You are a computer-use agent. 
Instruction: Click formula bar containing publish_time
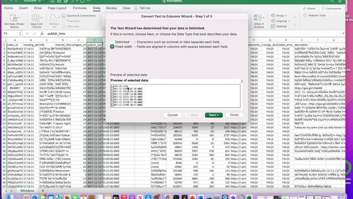[x=194, y=34]
